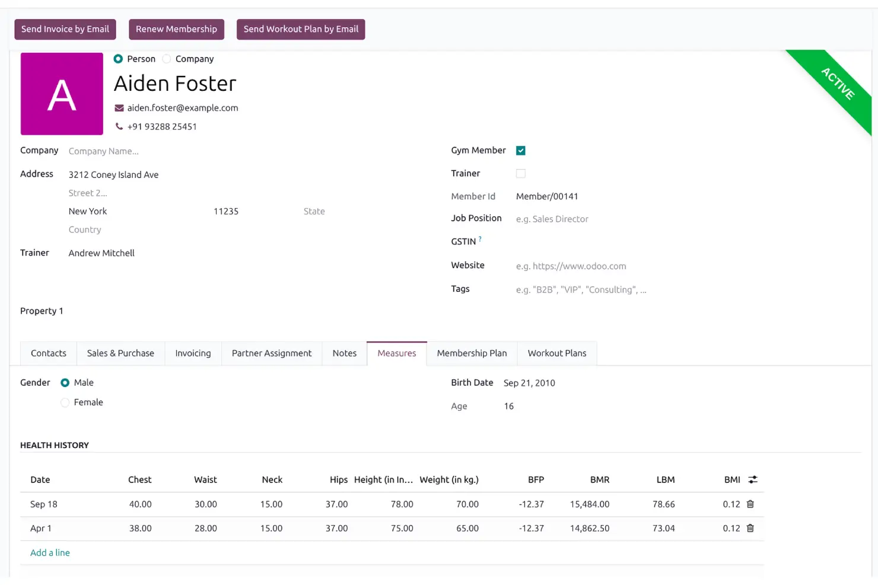The image size is (878, 585).
Task: Select the Person radio option
Action: pos(118,59)
